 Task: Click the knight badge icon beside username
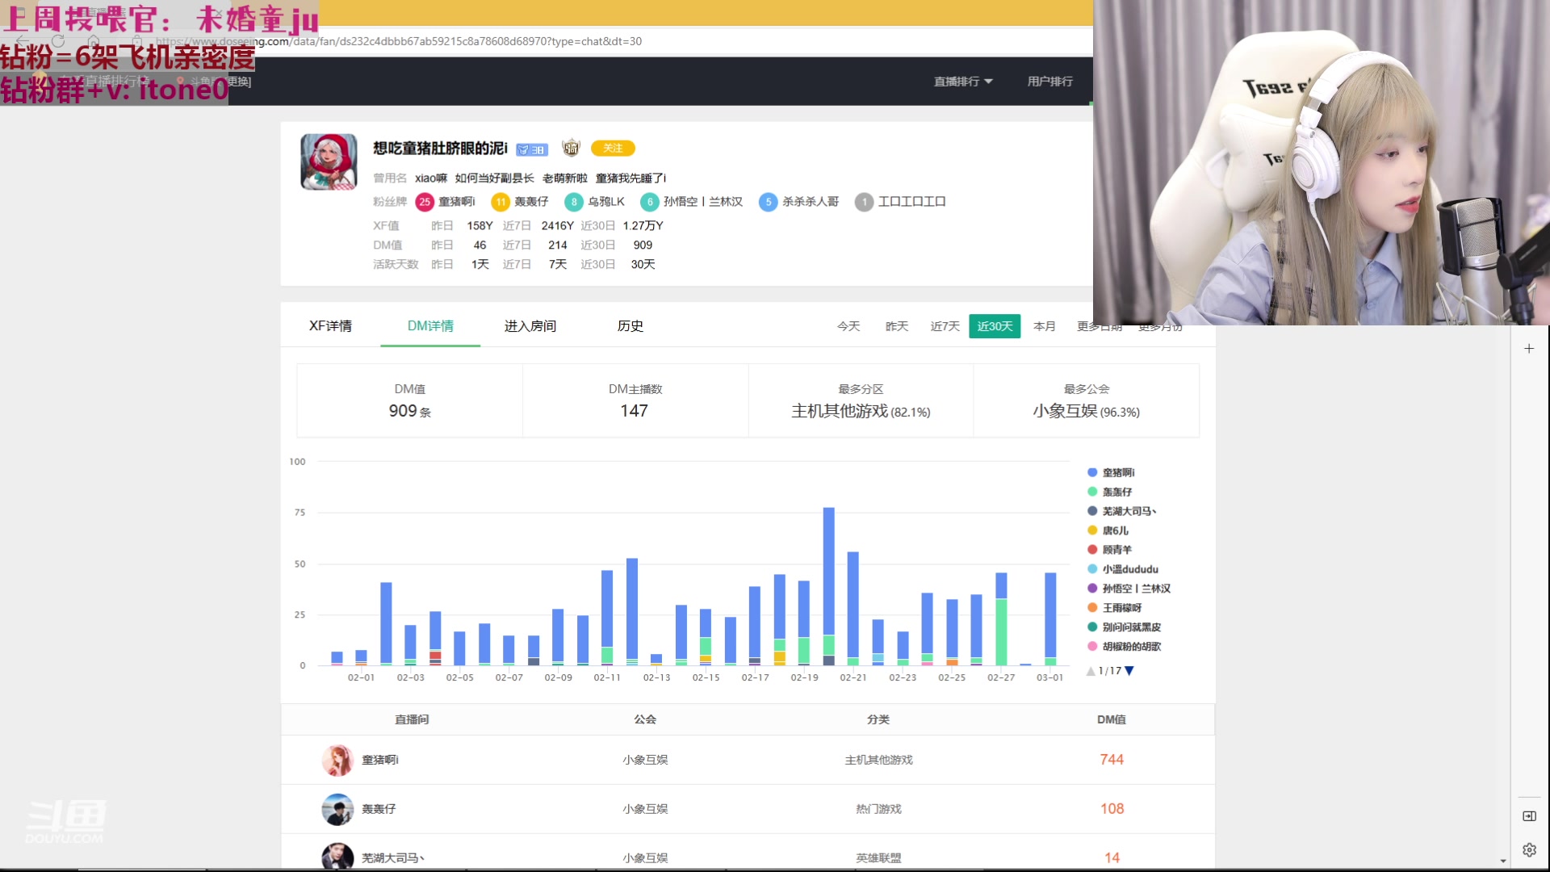coord(571,149)
